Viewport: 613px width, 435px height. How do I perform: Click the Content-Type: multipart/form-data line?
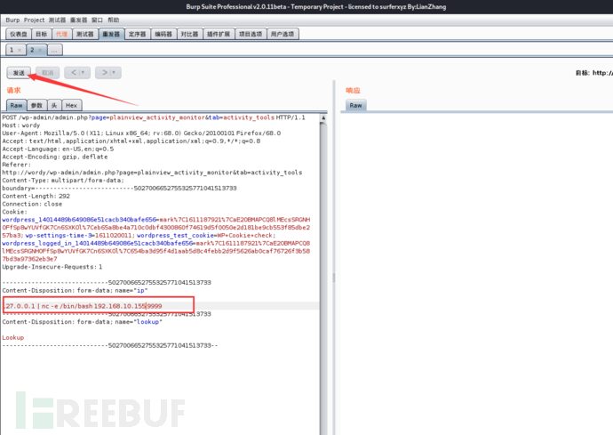[x=63, y=180]
